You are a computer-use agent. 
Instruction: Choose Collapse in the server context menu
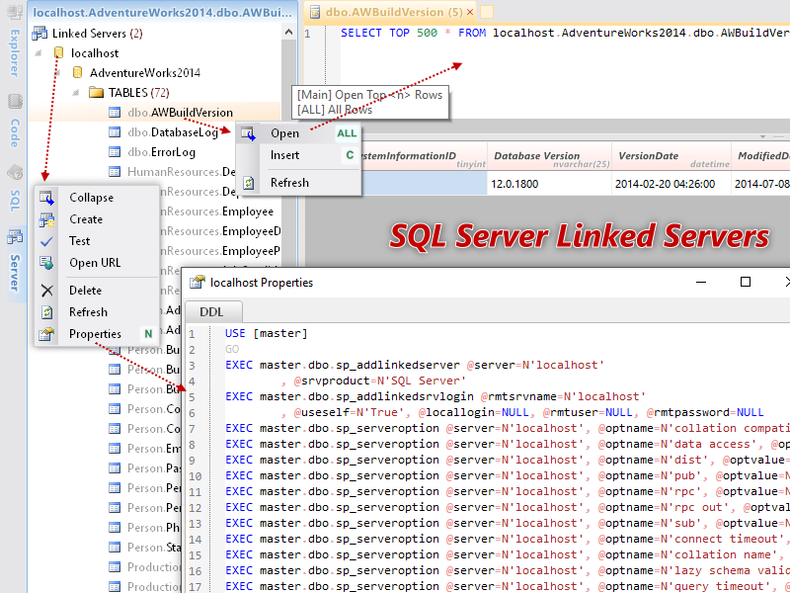97,198
